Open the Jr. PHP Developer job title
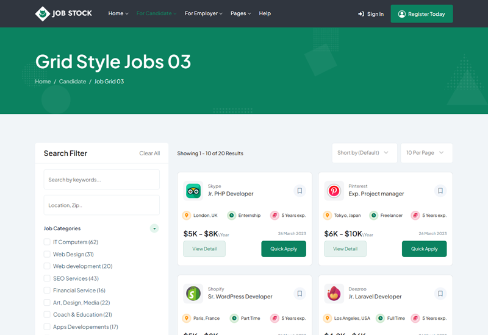This screenshot has width=488, height=335. pos(231,194)
